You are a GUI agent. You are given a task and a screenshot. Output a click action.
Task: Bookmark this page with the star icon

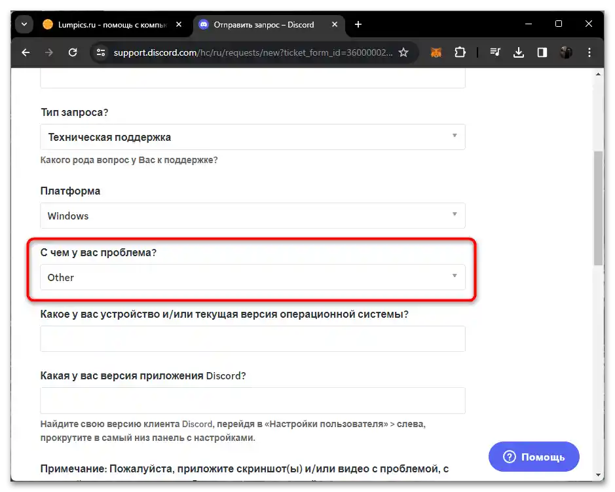[x=404, y=52]
